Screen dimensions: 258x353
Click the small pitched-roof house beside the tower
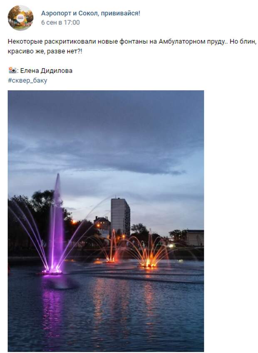[x=102, y=225]
